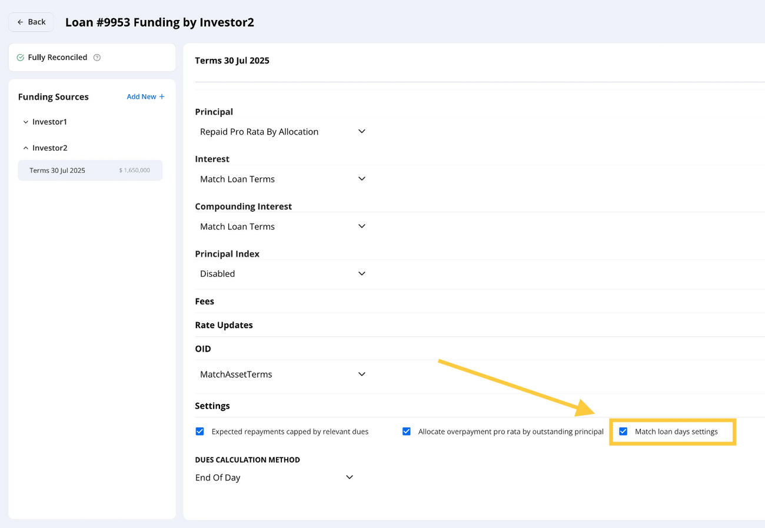This screenshot has width=765, height=528.
Task: Open the Interest Match Loan Terms dropdown
Action: click(x=362, y=179)
